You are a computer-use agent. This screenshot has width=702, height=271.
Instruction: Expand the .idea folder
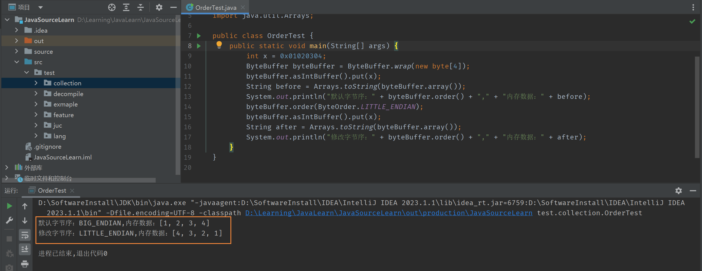16,30
